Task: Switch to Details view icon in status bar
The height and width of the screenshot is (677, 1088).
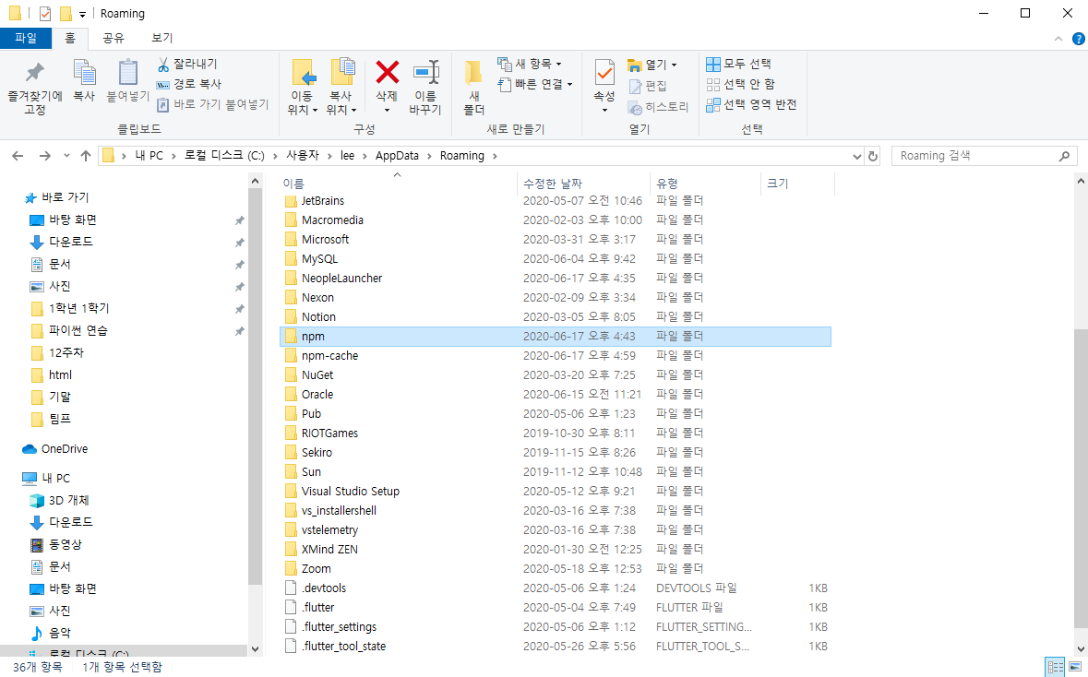Action: click(1055, 667)
